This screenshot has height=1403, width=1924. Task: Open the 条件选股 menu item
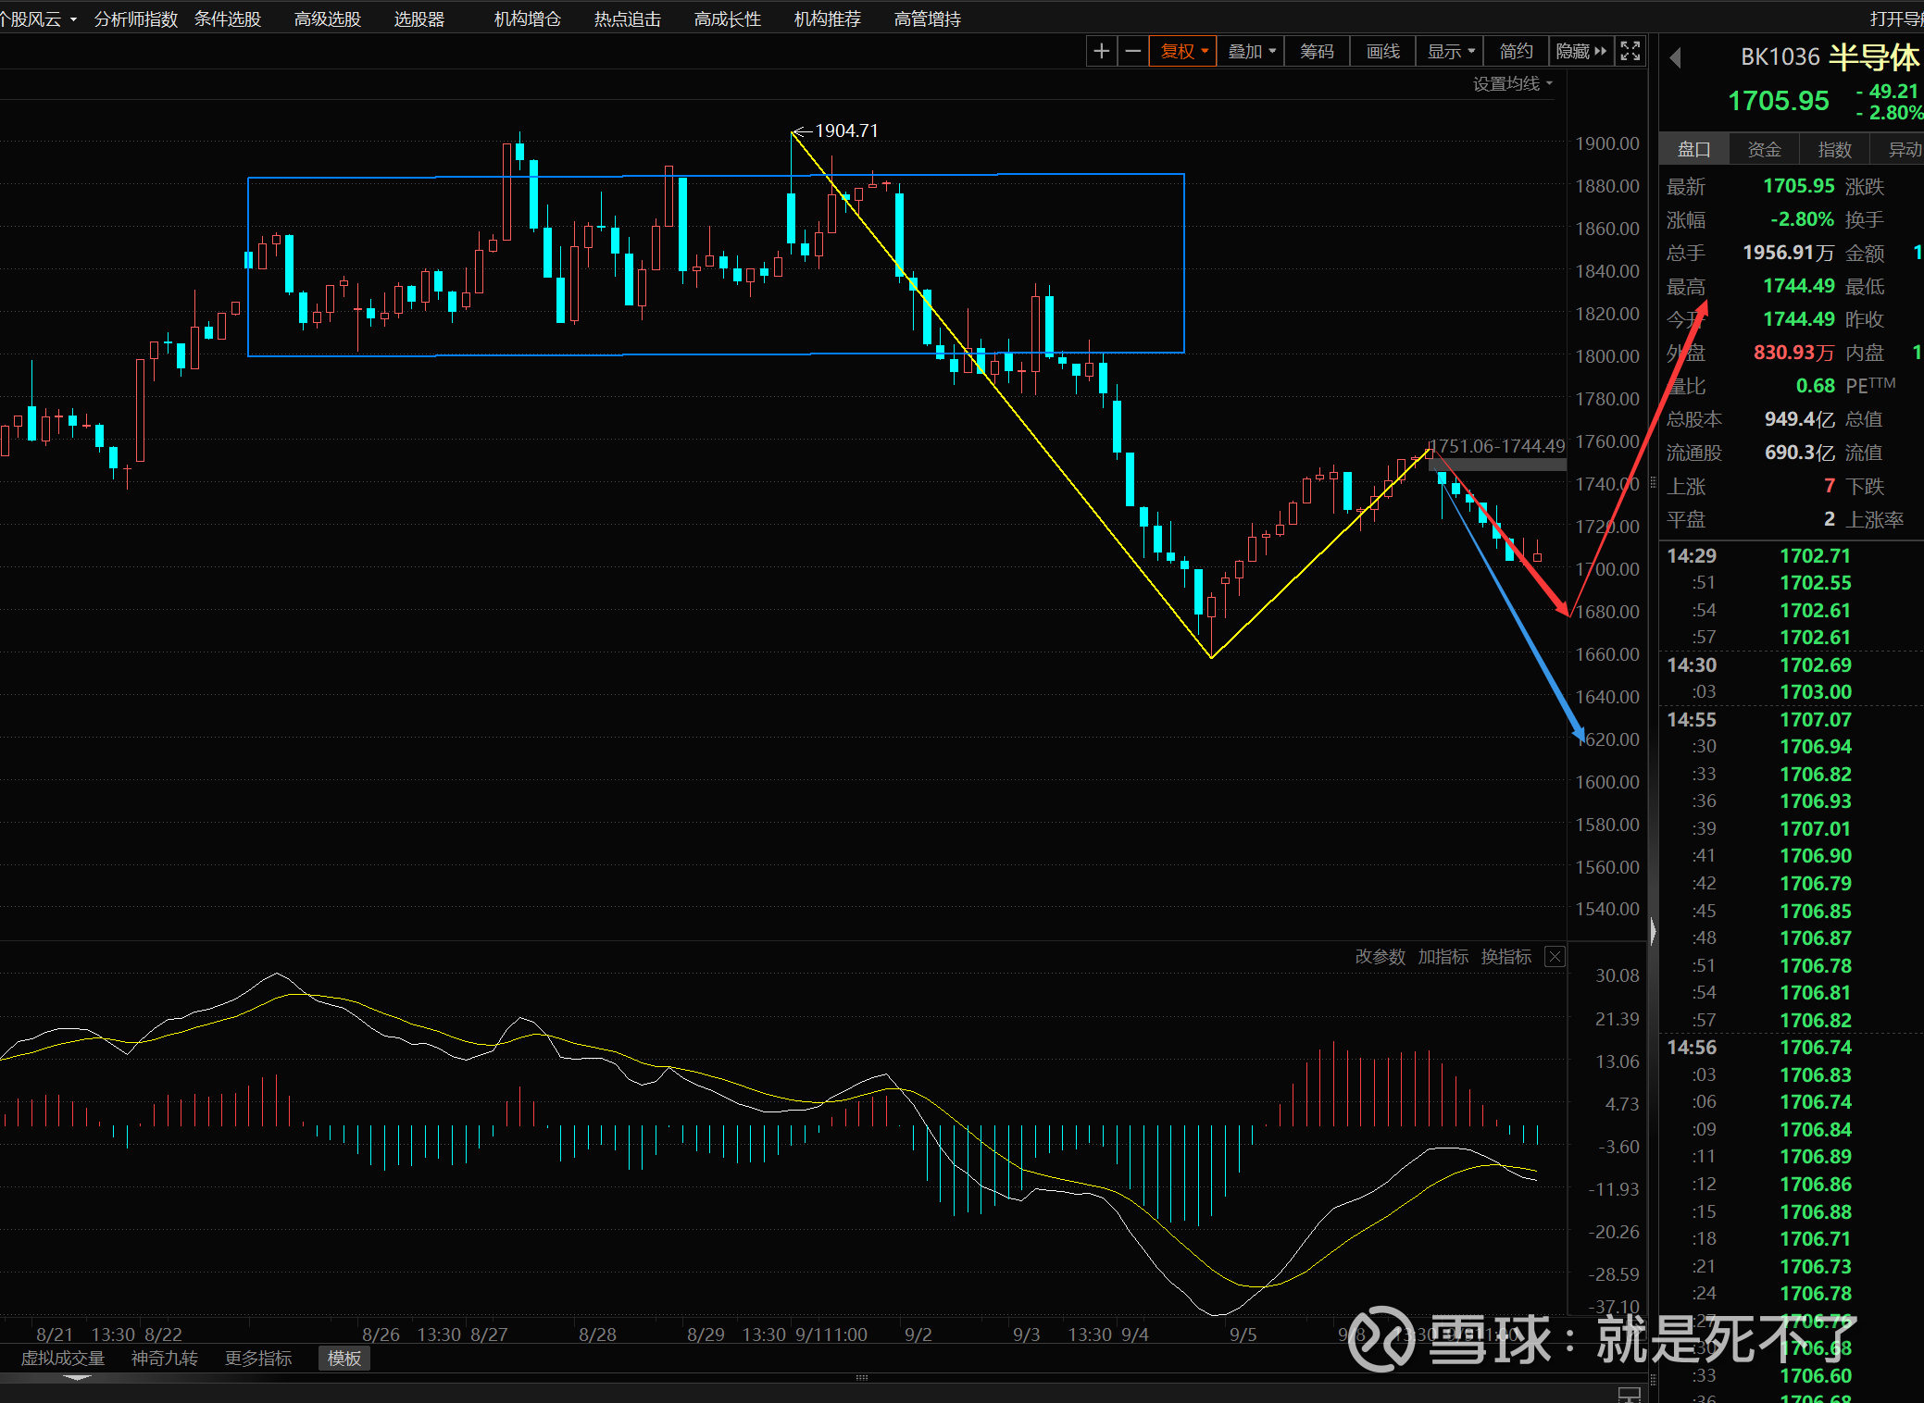coord(228,19)
